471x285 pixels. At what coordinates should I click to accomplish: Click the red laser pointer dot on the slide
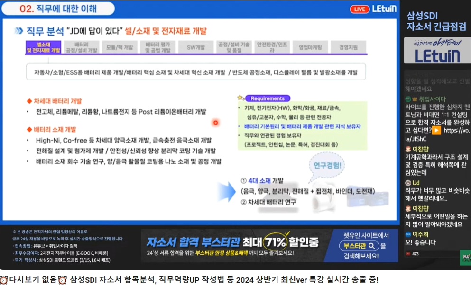tap(215, 123)
